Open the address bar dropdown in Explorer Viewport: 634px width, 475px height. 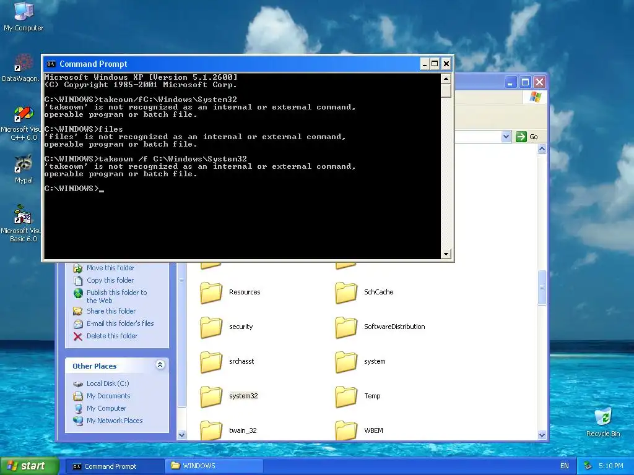click(506, 137)
